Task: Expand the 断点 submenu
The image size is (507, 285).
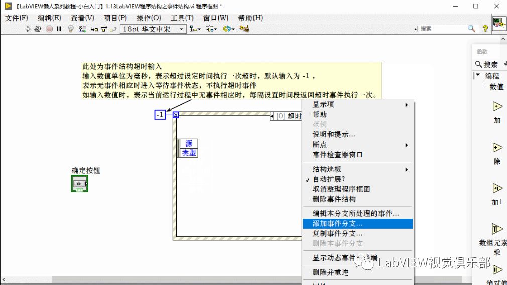Action: (358, 145)
